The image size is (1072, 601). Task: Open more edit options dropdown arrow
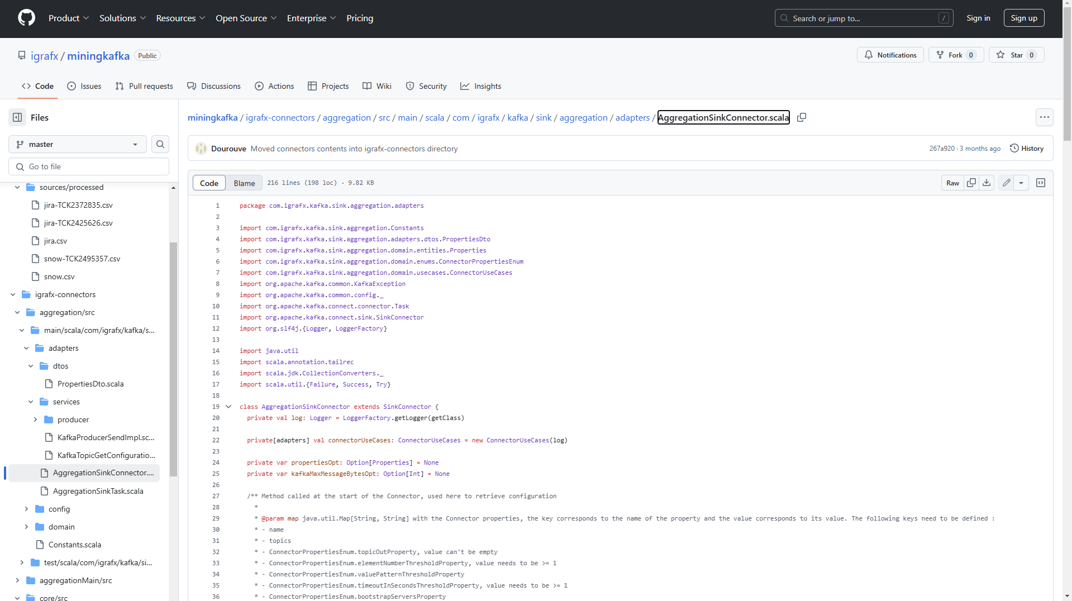tap(1021, 183)
